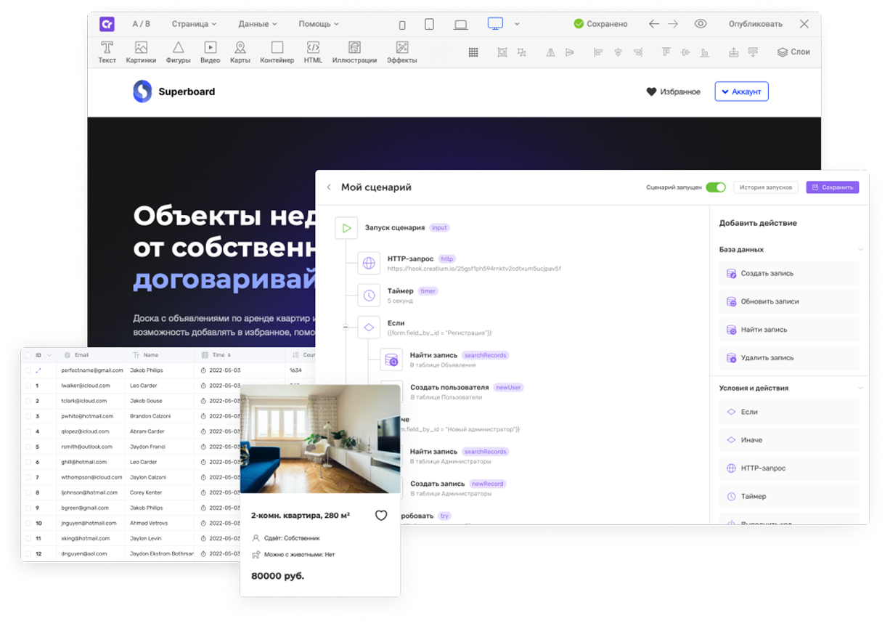Open the Помощь menu
This screenshot has width=890, height=626.
(x=319, y=24)
